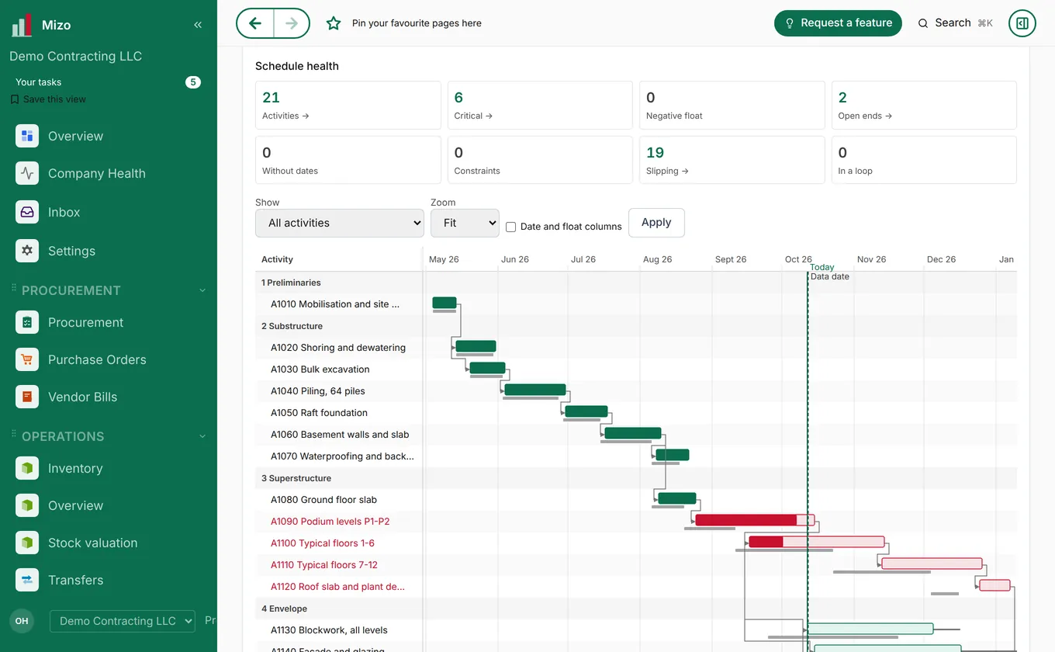Click the bookmark icon beside Save this view

pyautogui.click(x=15, y=99)
